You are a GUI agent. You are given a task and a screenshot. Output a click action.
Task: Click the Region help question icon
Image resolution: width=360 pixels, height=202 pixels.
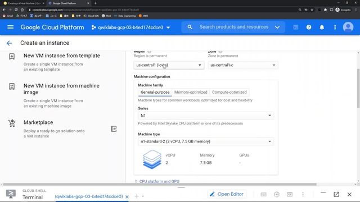coord(149,52)
